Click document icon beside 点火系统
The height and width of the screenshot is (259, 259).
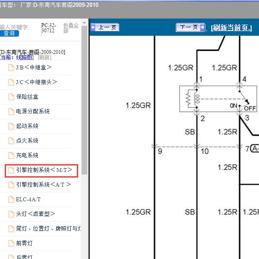click(11, 141)
